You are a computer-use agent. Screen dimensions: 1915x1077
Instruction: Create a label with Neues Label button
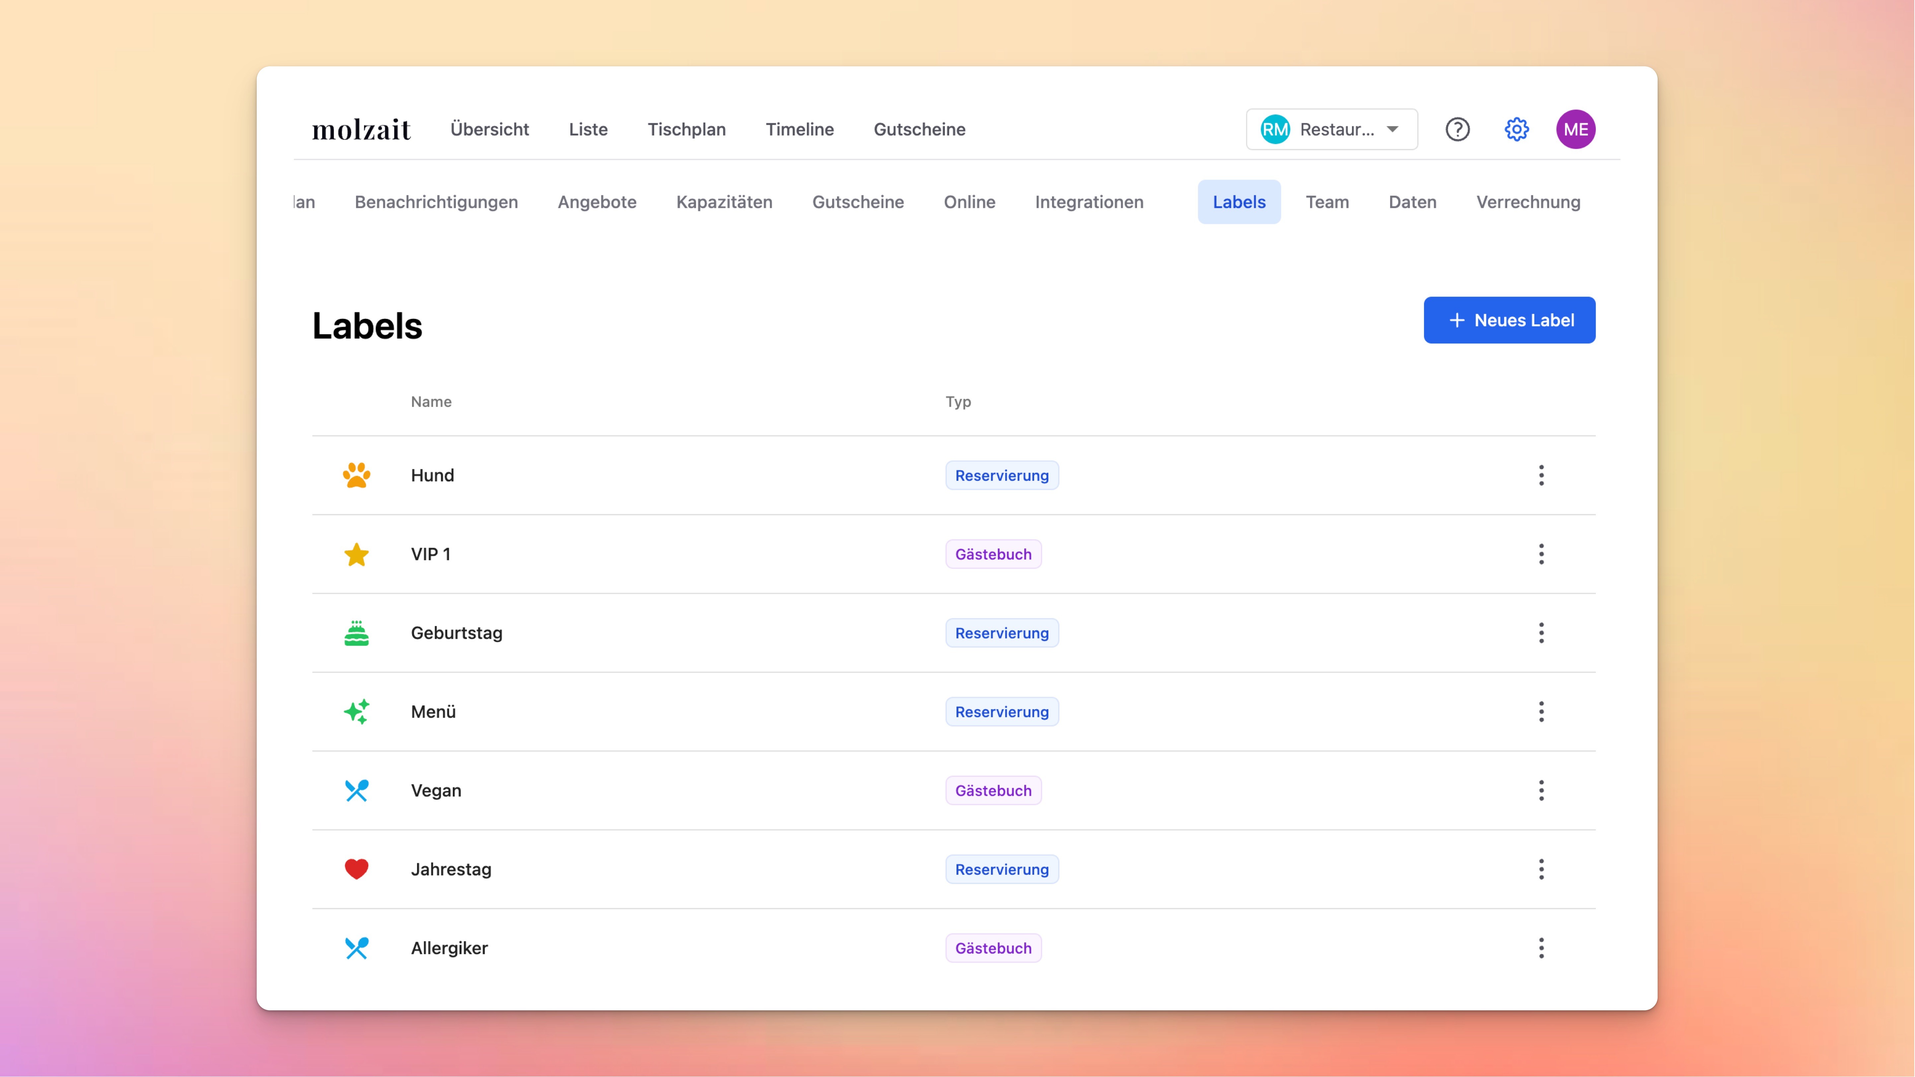coord(1509,320)
